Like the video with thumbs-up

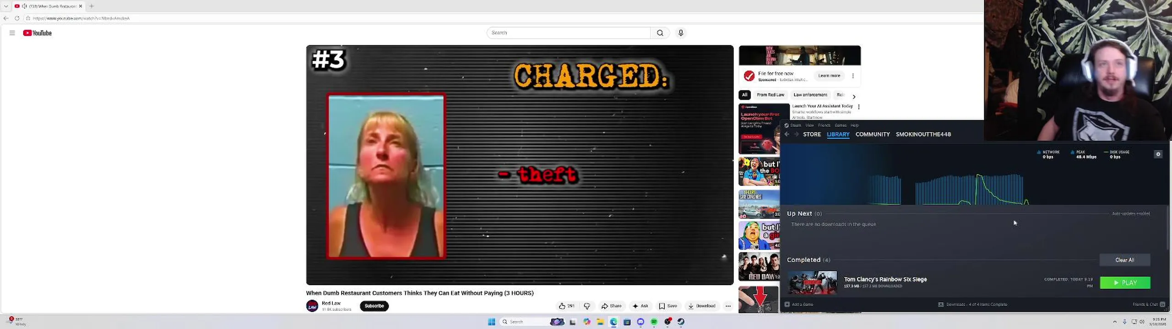[566, 306]
